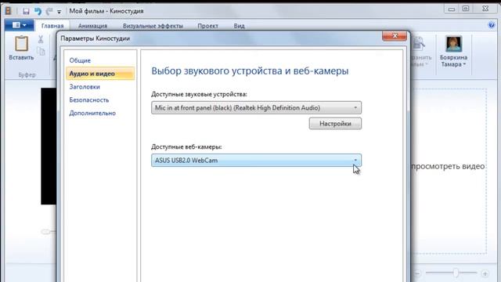Switch to the Главная ribbon tab
This screenshot has width=501, height=282.
(52, 26)
